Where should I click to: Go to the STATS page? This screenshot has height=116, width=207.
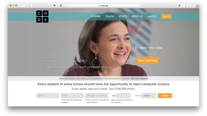point(123,16)
